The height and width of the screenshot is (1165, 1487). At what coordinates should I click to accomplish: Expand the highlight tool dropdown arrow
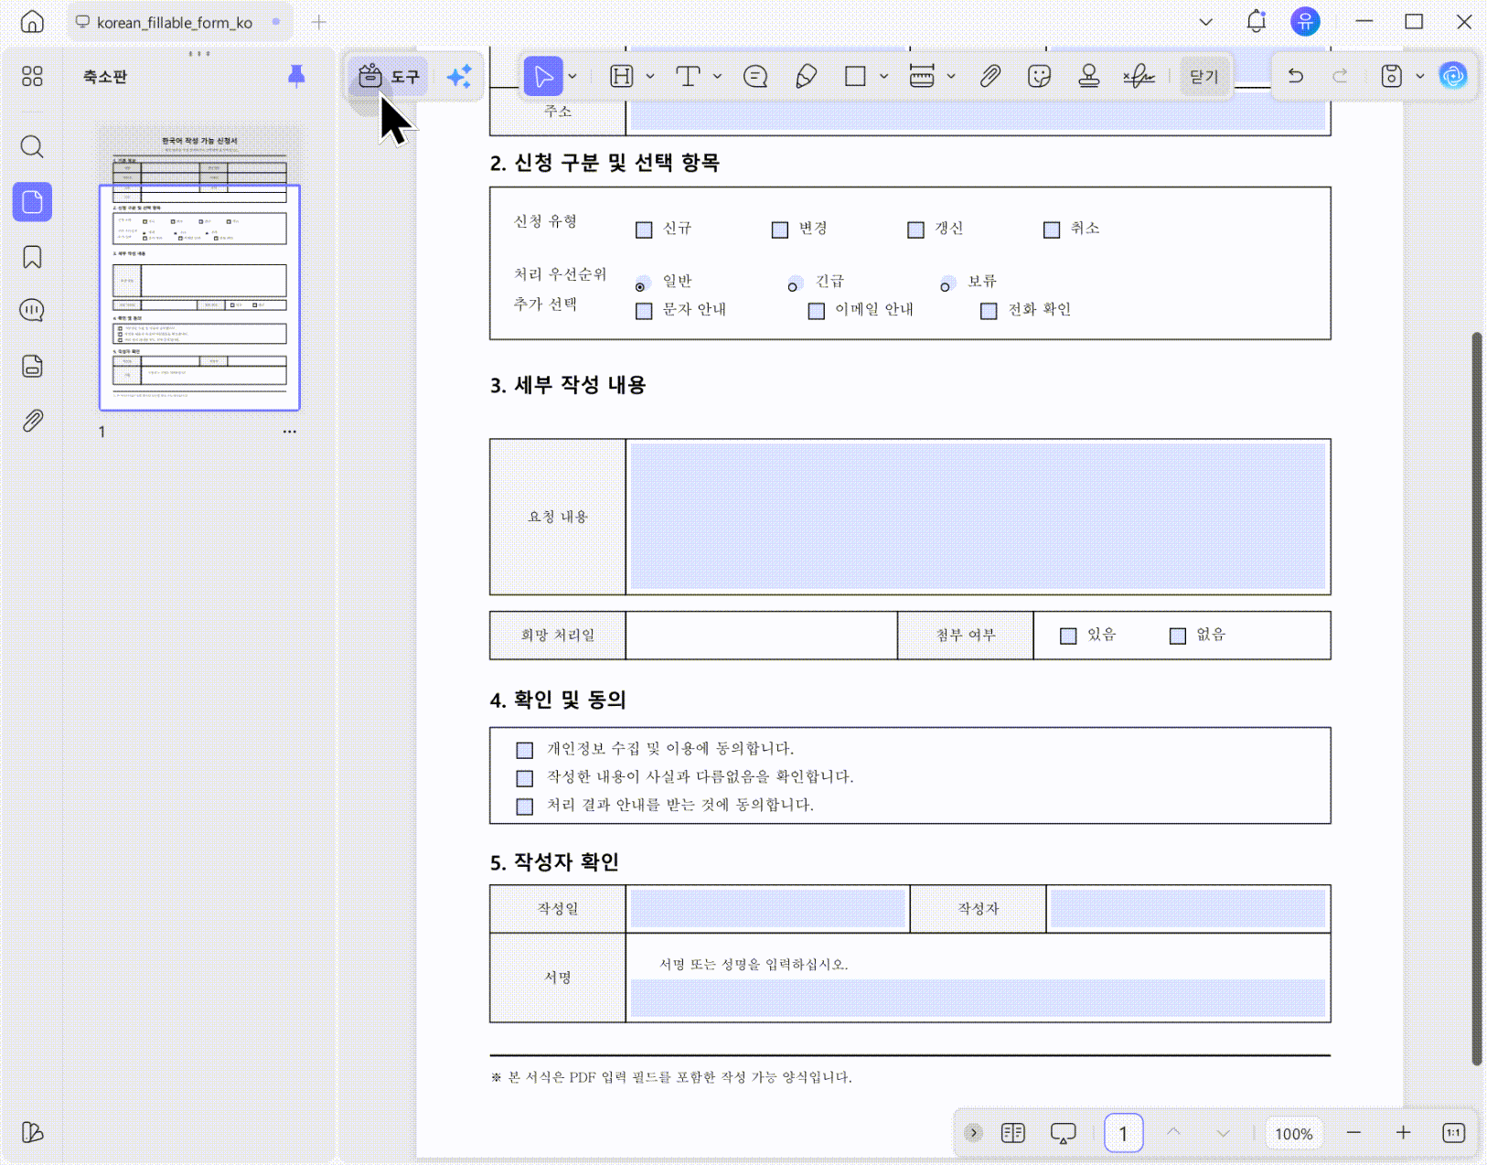650,76
